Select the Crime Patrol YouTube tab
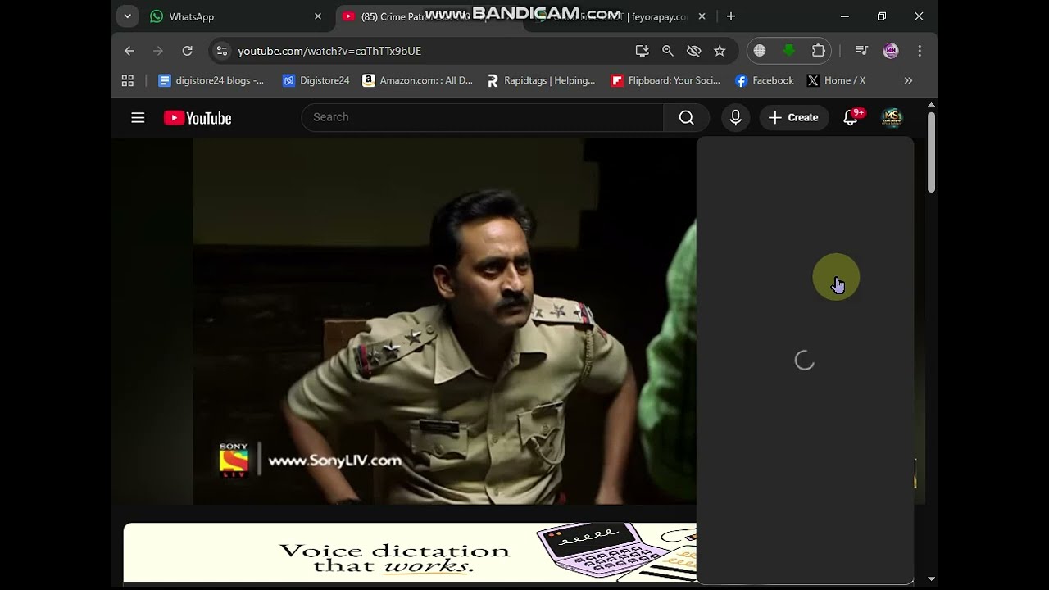The image size is (1049, 590). coord(426,16)
